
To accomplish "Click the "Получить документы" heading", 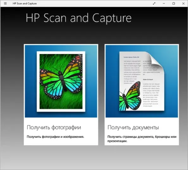I will coord(133,128).
